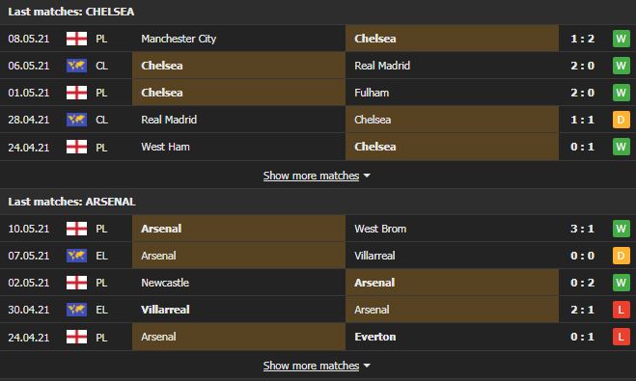
Task: Open the Real Madrid link in 06.05.21 match
Action: click(382, 66)
